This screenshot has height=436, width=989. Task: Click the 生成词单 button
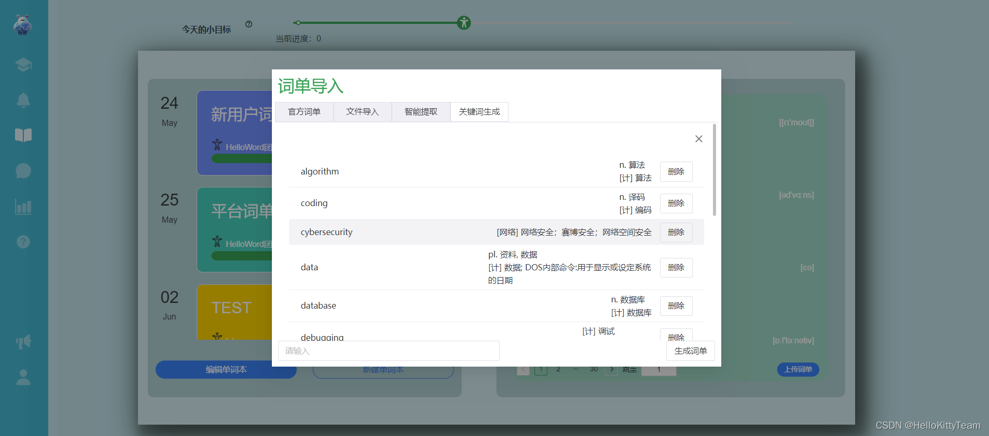click(691, 351)
